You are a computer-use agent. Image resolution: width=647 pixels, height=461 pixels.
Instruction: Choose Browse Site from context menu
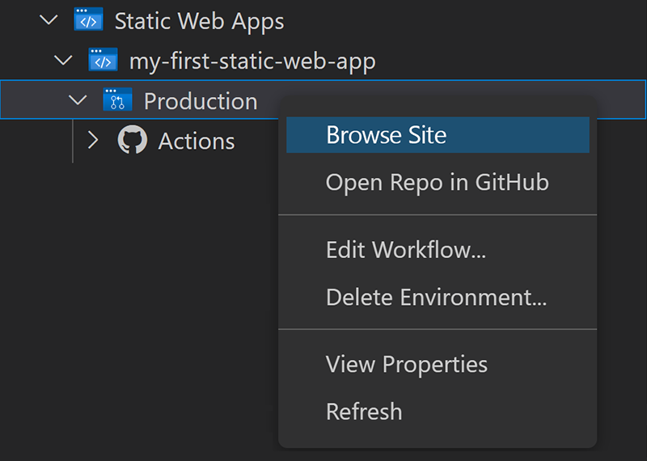tap(438, 135)
